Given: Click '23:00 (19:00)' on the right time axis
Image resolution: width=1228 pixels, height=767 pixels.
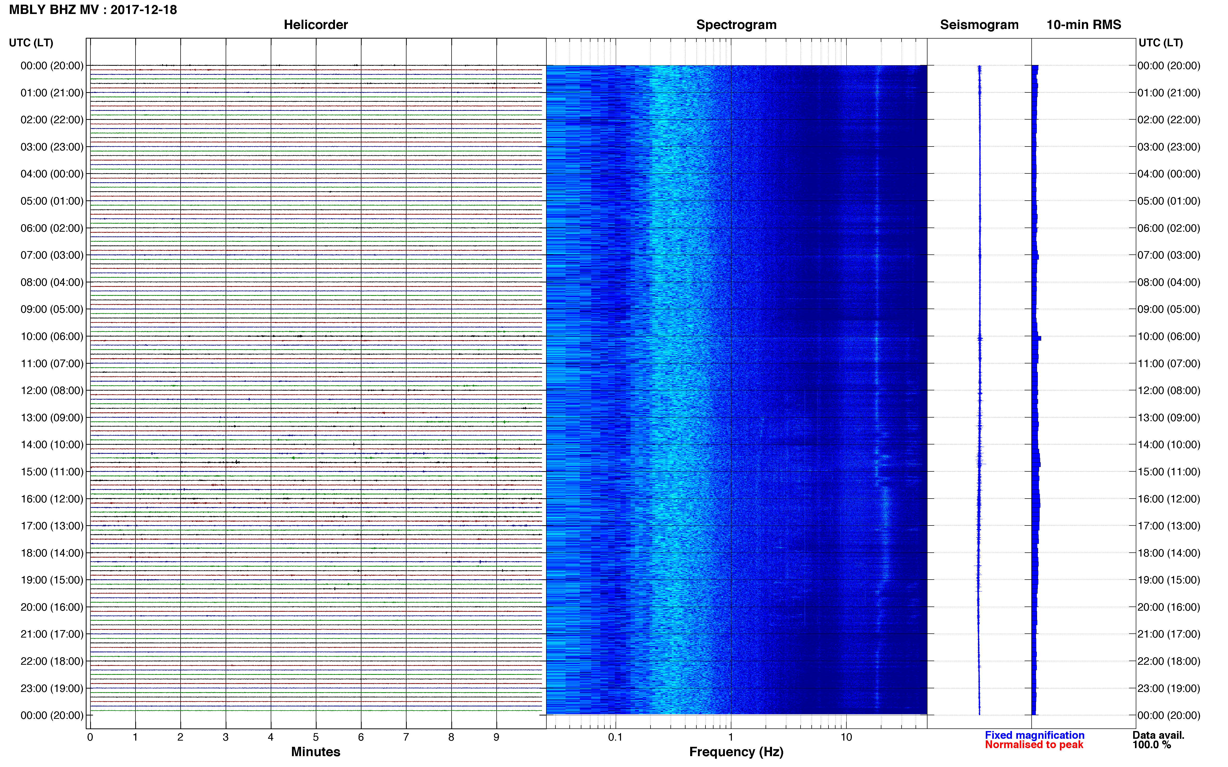Looking at the screenshot, I should pyautogui.click(x=1169, y=688).
